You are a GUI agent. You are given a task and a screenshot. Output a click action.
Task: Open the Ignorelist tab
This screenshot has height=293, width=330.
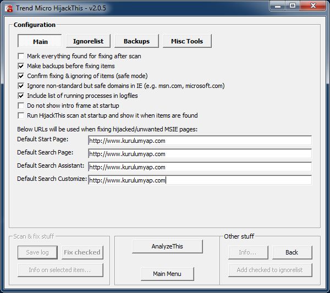(88, 41)
